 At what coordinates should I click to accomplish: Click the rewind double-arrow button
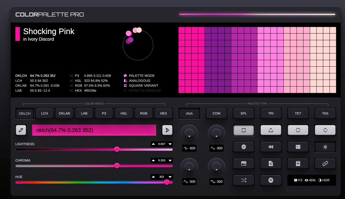[271, 147]
